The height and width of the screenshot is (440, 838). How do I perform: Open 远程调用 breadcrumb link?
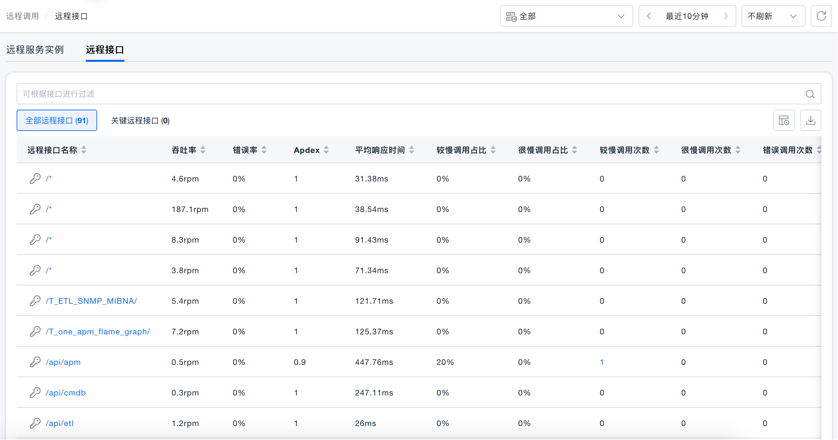coord(23,16)
